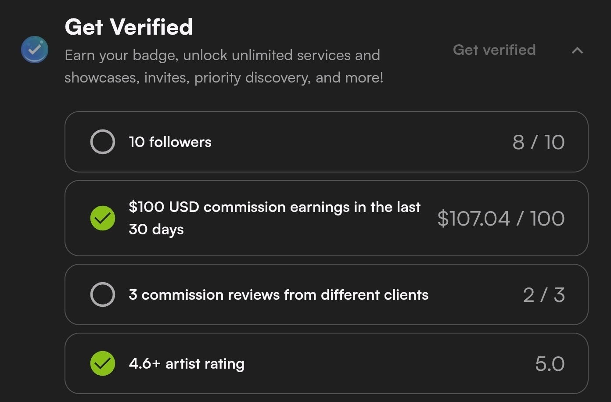Click the empty circle beside 10 followers
The height and width of the screenshot is (402, 611).
pyautogui.click(x=103, y=142)
